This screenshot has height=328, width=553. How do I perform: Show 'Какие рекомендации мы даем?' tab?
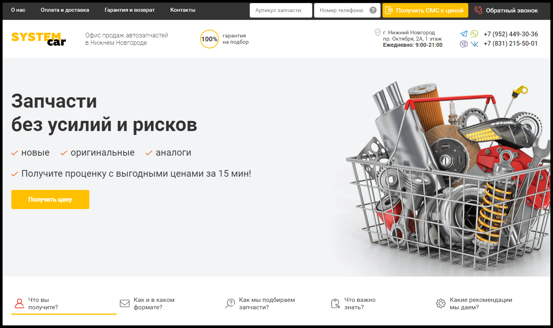[x=474, y=303]
